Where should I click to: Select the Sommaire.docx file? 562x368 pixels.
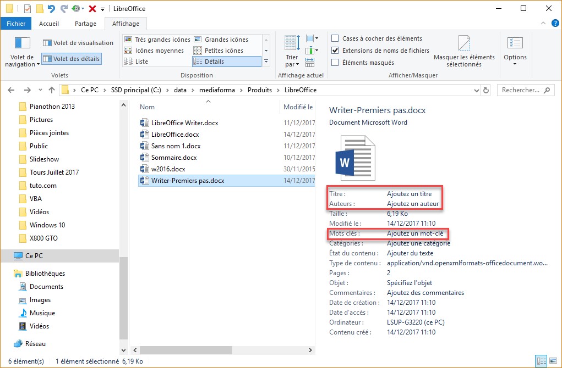[174, 158]
